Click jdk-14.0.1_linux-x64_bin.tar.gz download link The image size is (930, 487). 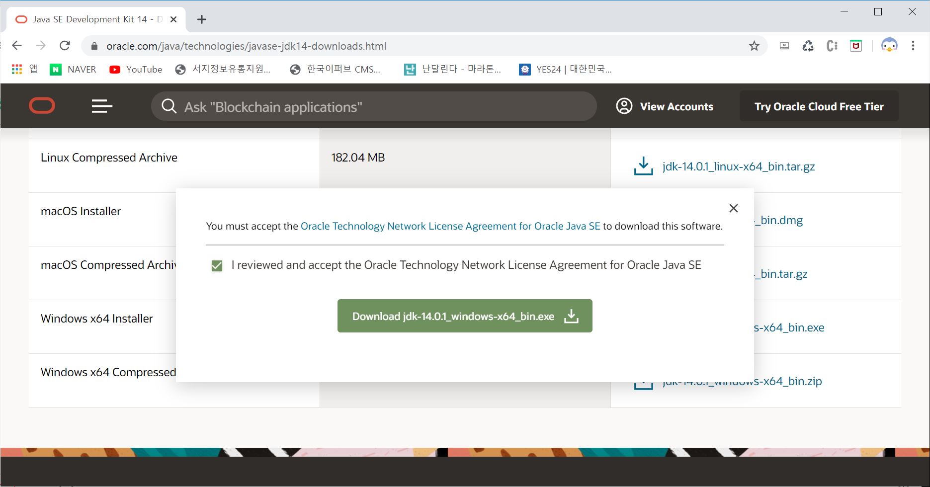click(x=739, y=166)
